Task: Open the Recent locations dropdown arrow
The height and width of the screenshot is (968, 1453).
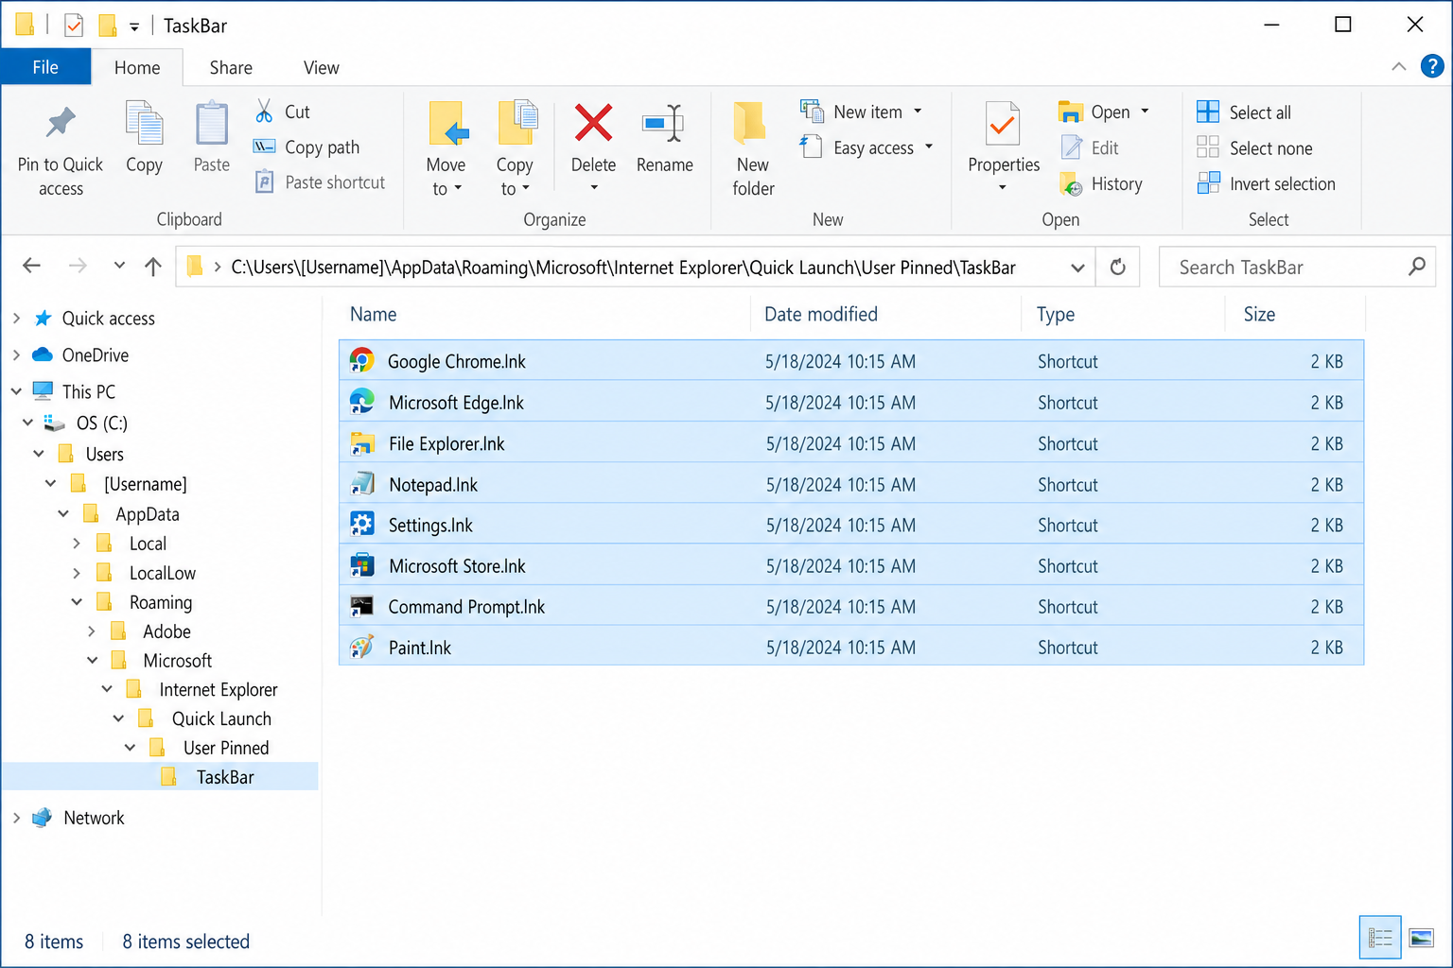Action: [x=119, y=266]
